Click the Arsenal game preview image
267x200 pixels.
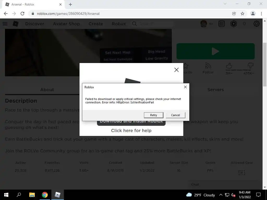88,53
